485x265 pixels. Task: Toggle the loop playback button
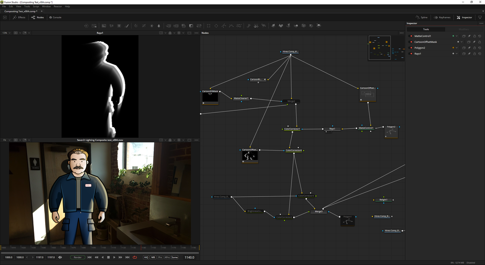[x=135, y=257]
